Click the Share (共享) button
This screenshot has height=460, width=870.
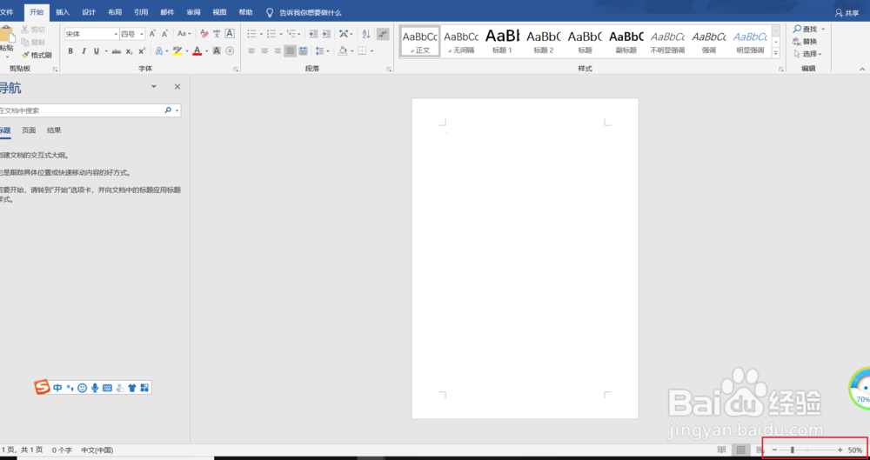coord(847,12)
